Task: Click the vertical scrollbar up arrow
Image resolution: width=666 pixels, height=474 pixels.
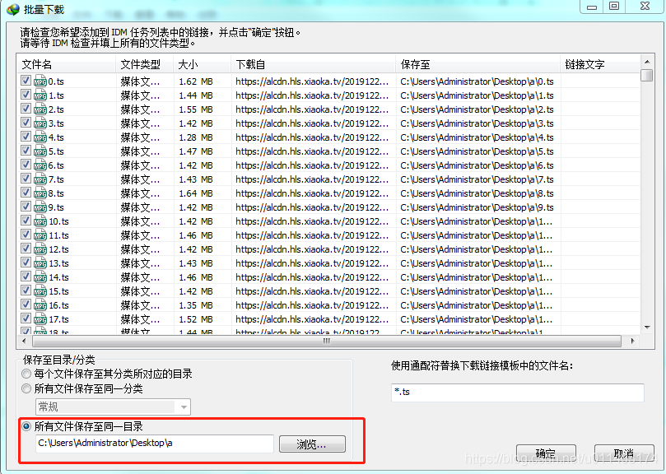Action: (647, 62)
